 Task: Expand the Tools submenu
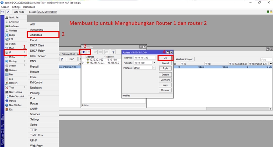click(16, 87)
